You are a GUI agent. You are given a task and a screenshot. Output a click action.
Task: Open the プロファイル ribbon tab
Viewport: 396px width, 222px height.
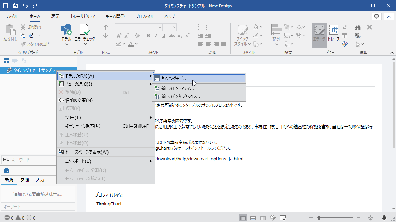[145, 17]
